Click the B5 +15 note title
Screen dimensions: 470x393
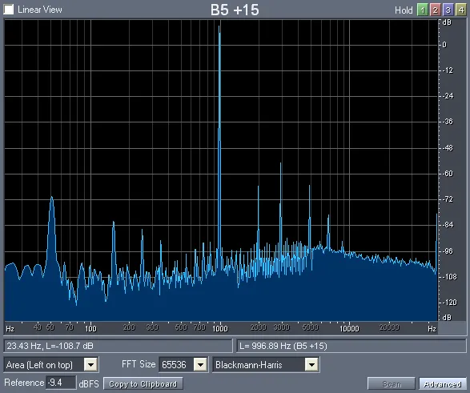(235, 10)
